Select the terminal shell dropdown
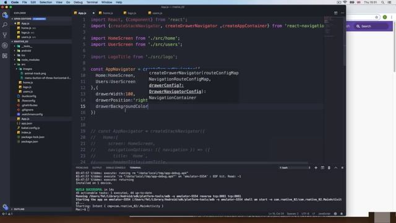The image size is (396, 223). (295, 168)
